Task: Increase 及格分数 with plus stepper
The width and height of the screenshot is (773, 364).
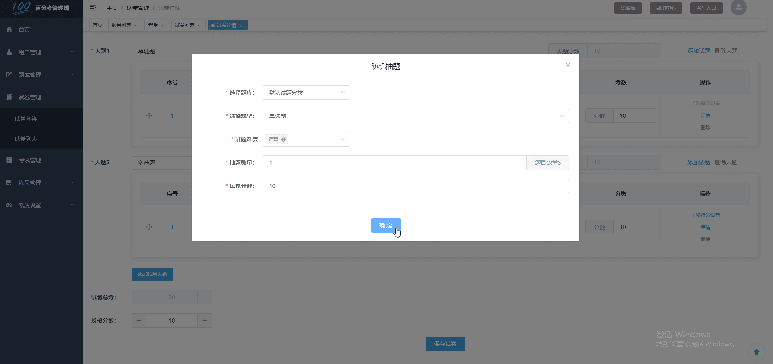Action: coord(205,321)
